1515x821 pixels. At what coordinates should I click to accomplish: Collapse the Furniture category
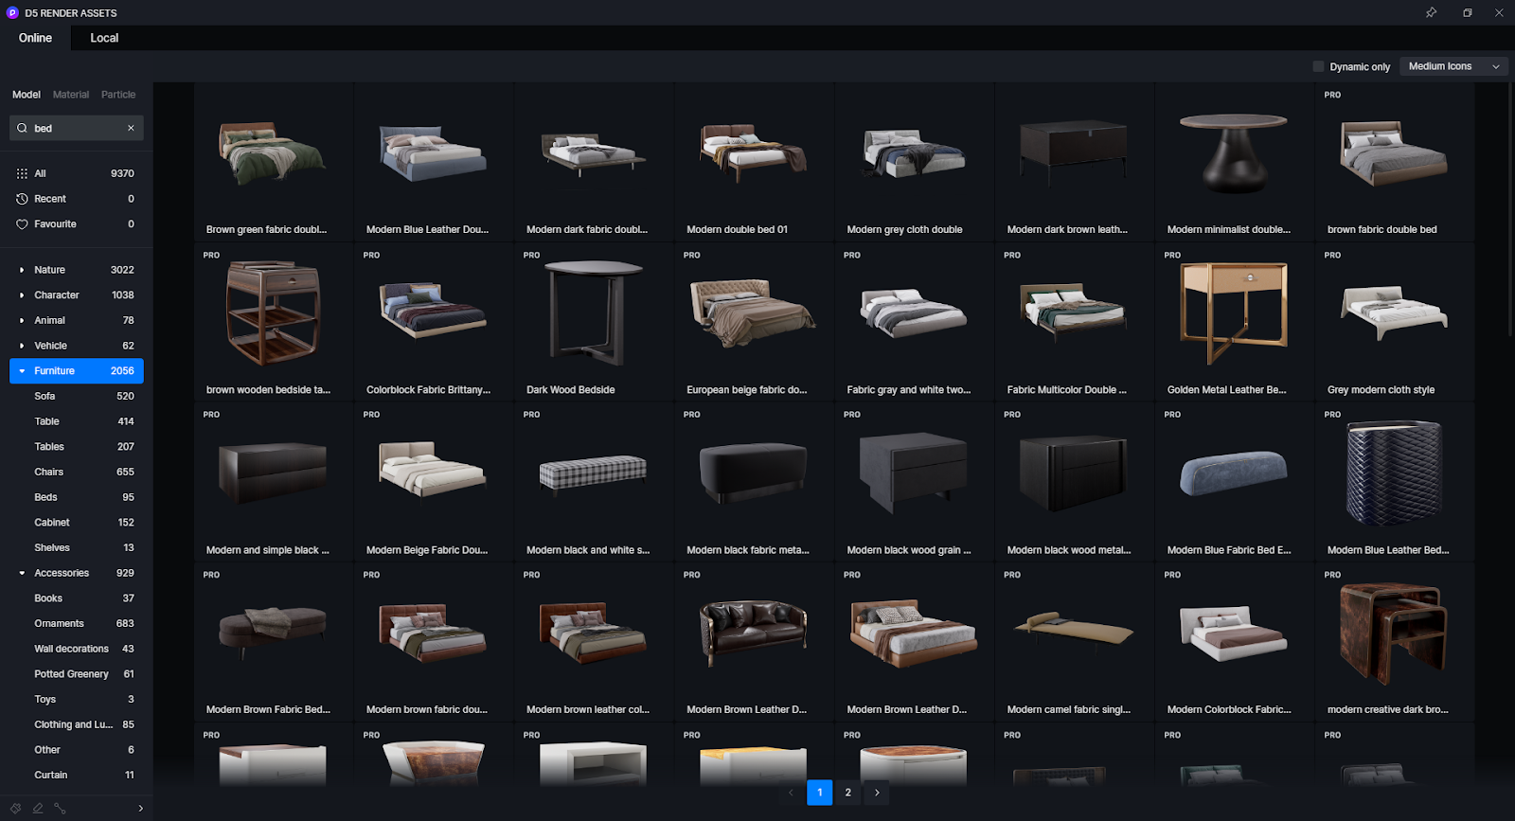[x=22, y=371]
